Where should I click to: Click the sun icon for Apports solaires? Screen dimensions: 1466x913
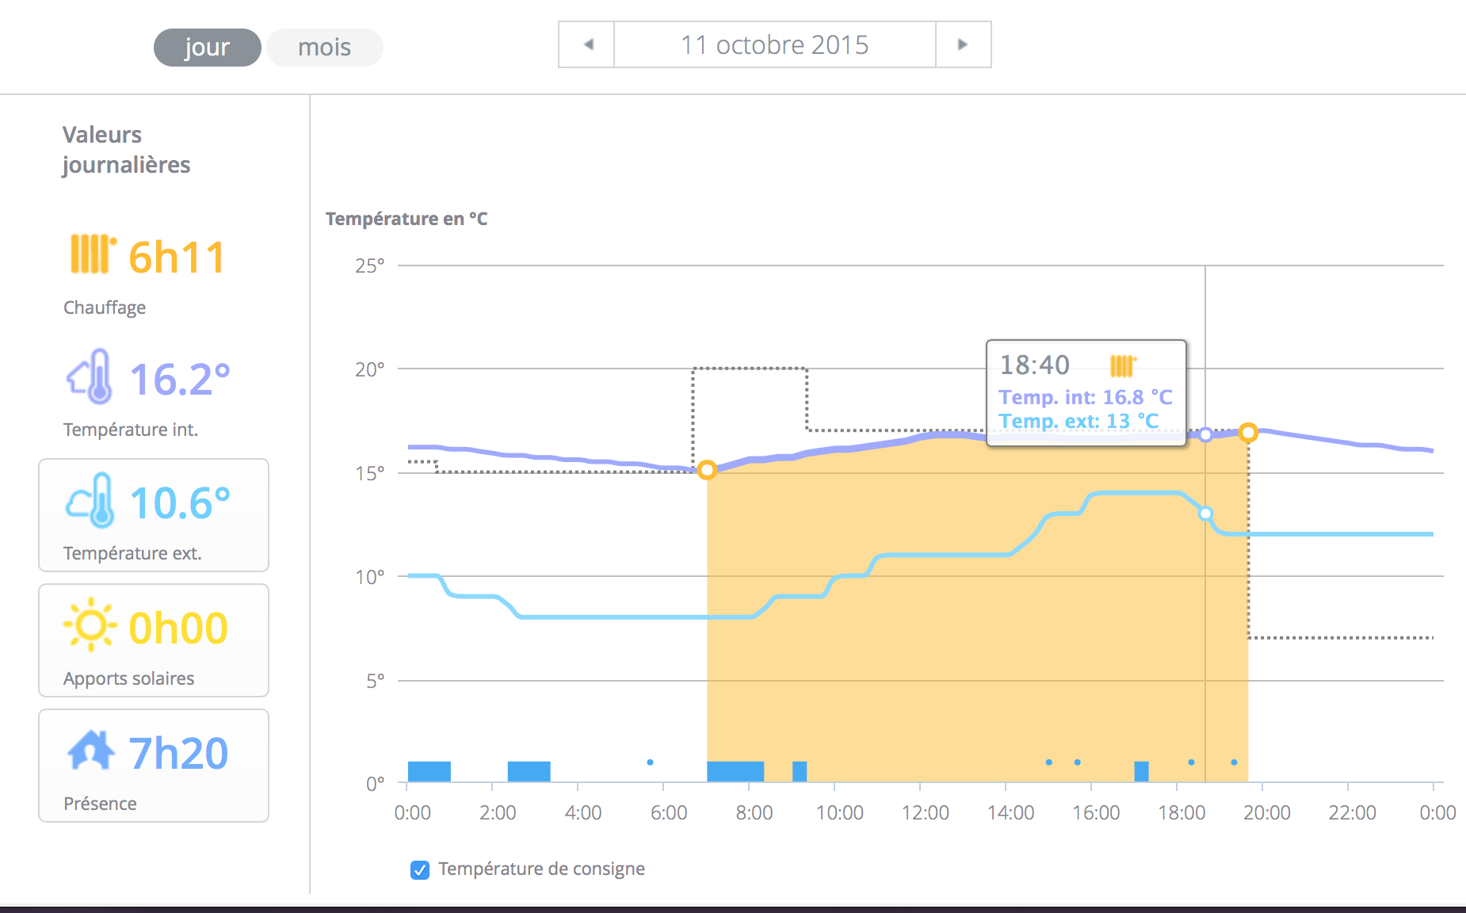[x=90, y=625]
